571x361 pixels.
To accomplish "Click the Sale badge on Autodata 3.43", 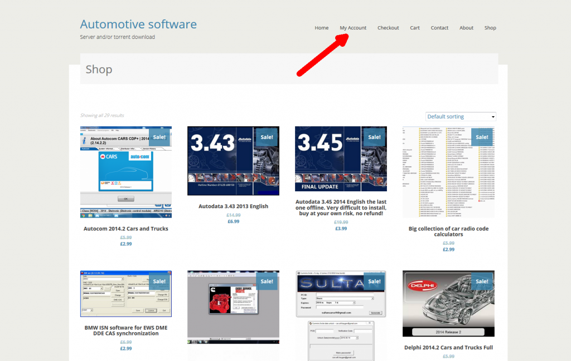I will tap(267, 137).
